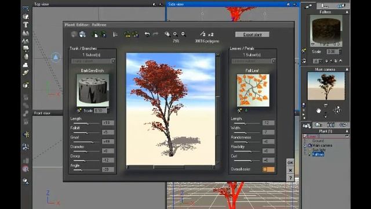Click the Overall color swatch
Viewport: 371px width, 209px height.
tap(268, 169)
